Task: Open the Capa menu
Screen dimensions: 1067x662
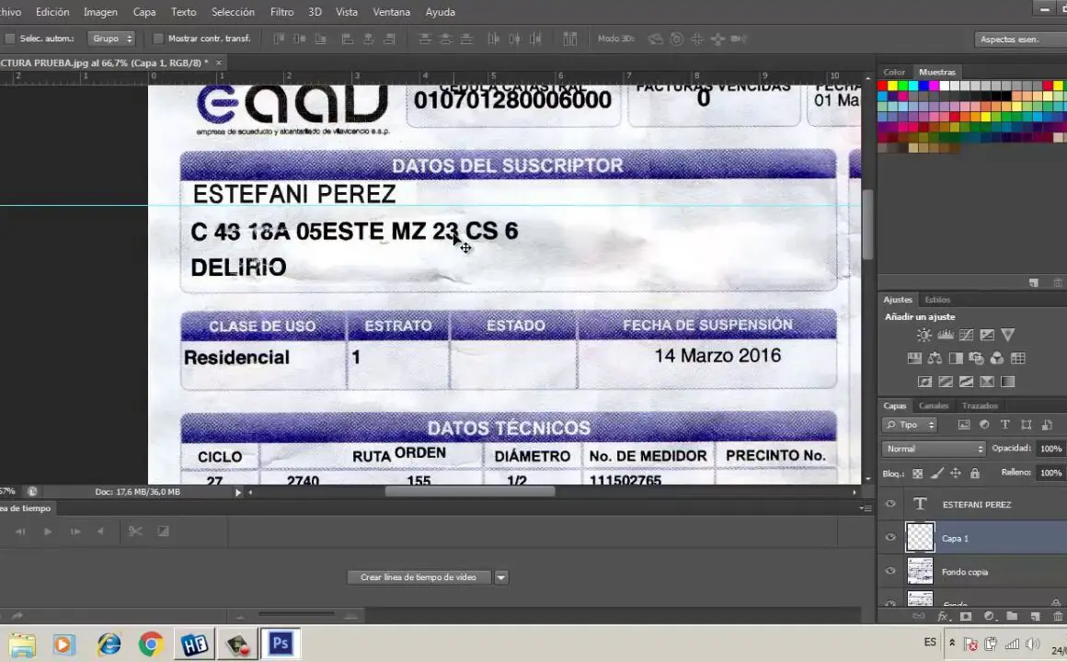Action: (x=144, y=12)
